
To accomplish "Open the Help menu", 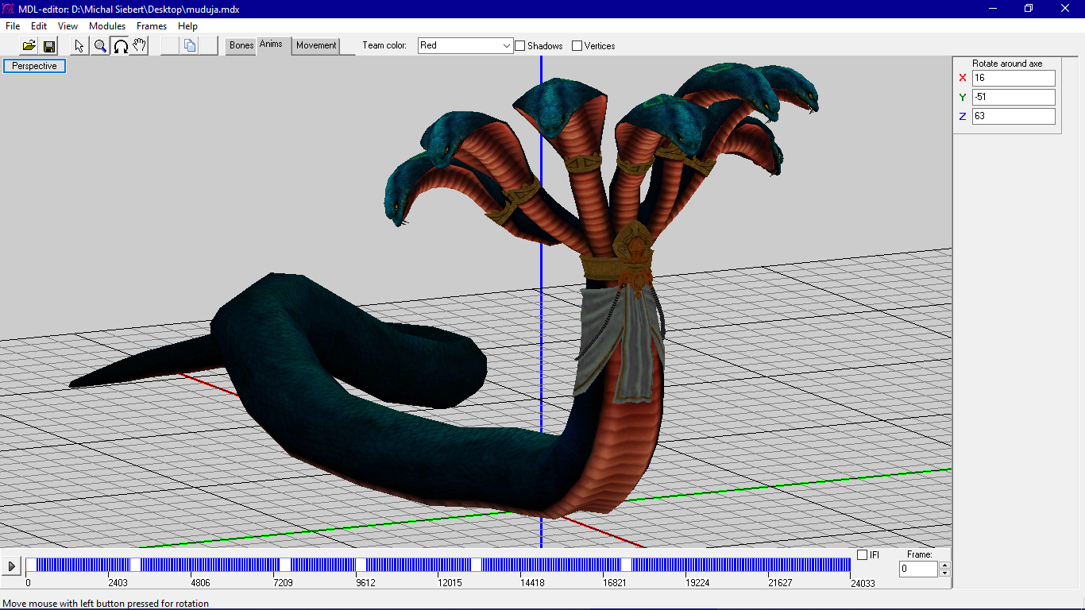I will click(188, 26).
